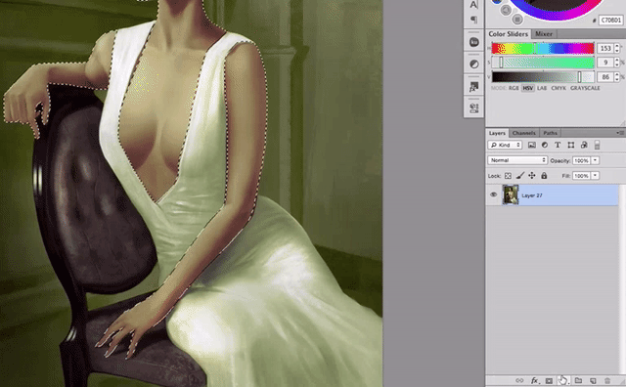
Task: Open the Character panel icon
Action: (x=473, y=5)
